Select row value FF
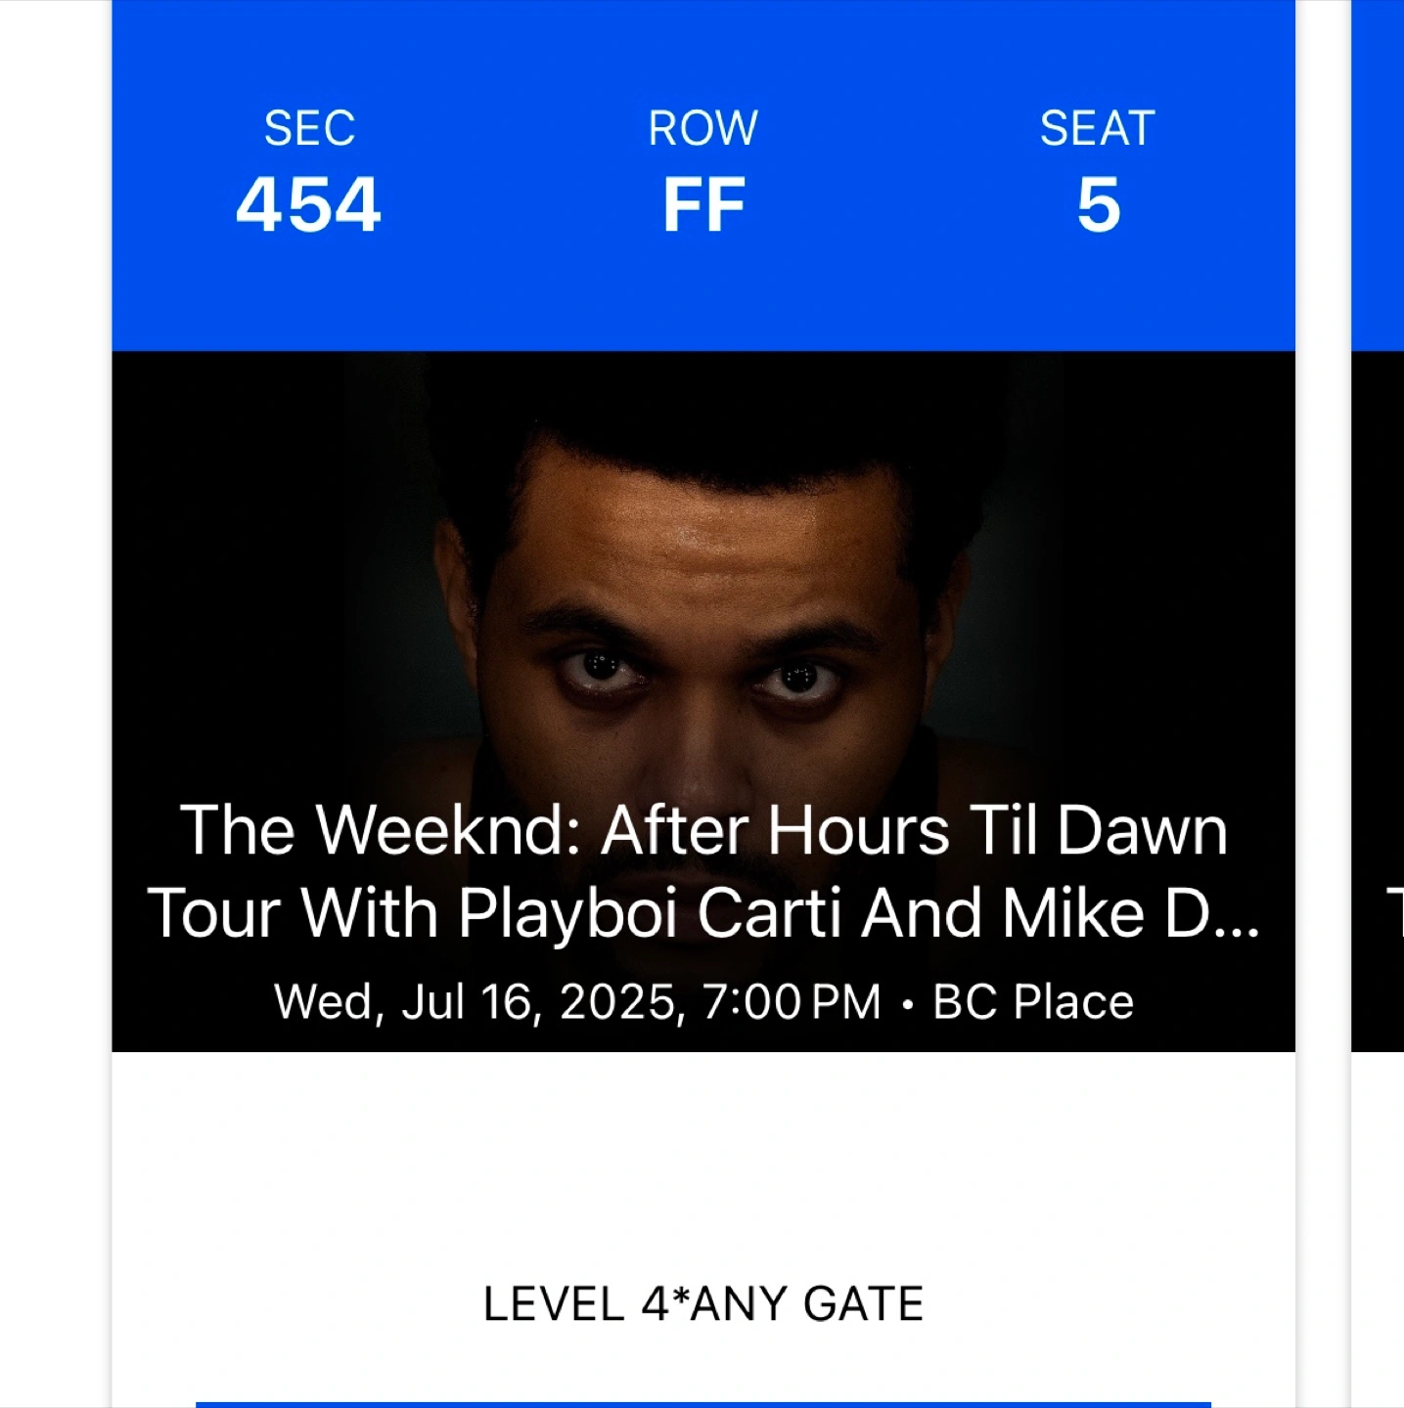The image size is (1404, 1408). click(703, 204)
